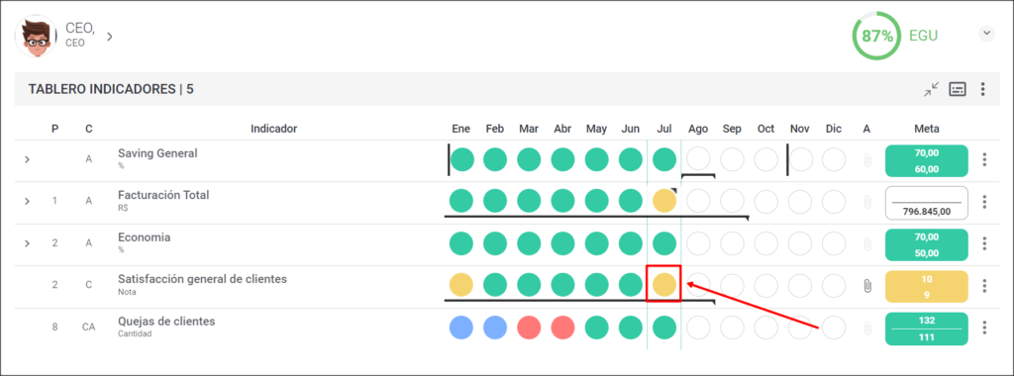Select Facturación Total March green circle

tap(529, 202)
